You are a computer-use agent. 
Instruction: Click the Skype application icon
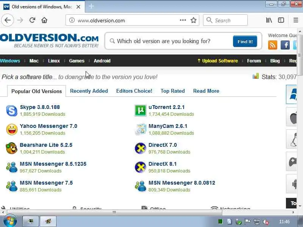tap(12, 110)
